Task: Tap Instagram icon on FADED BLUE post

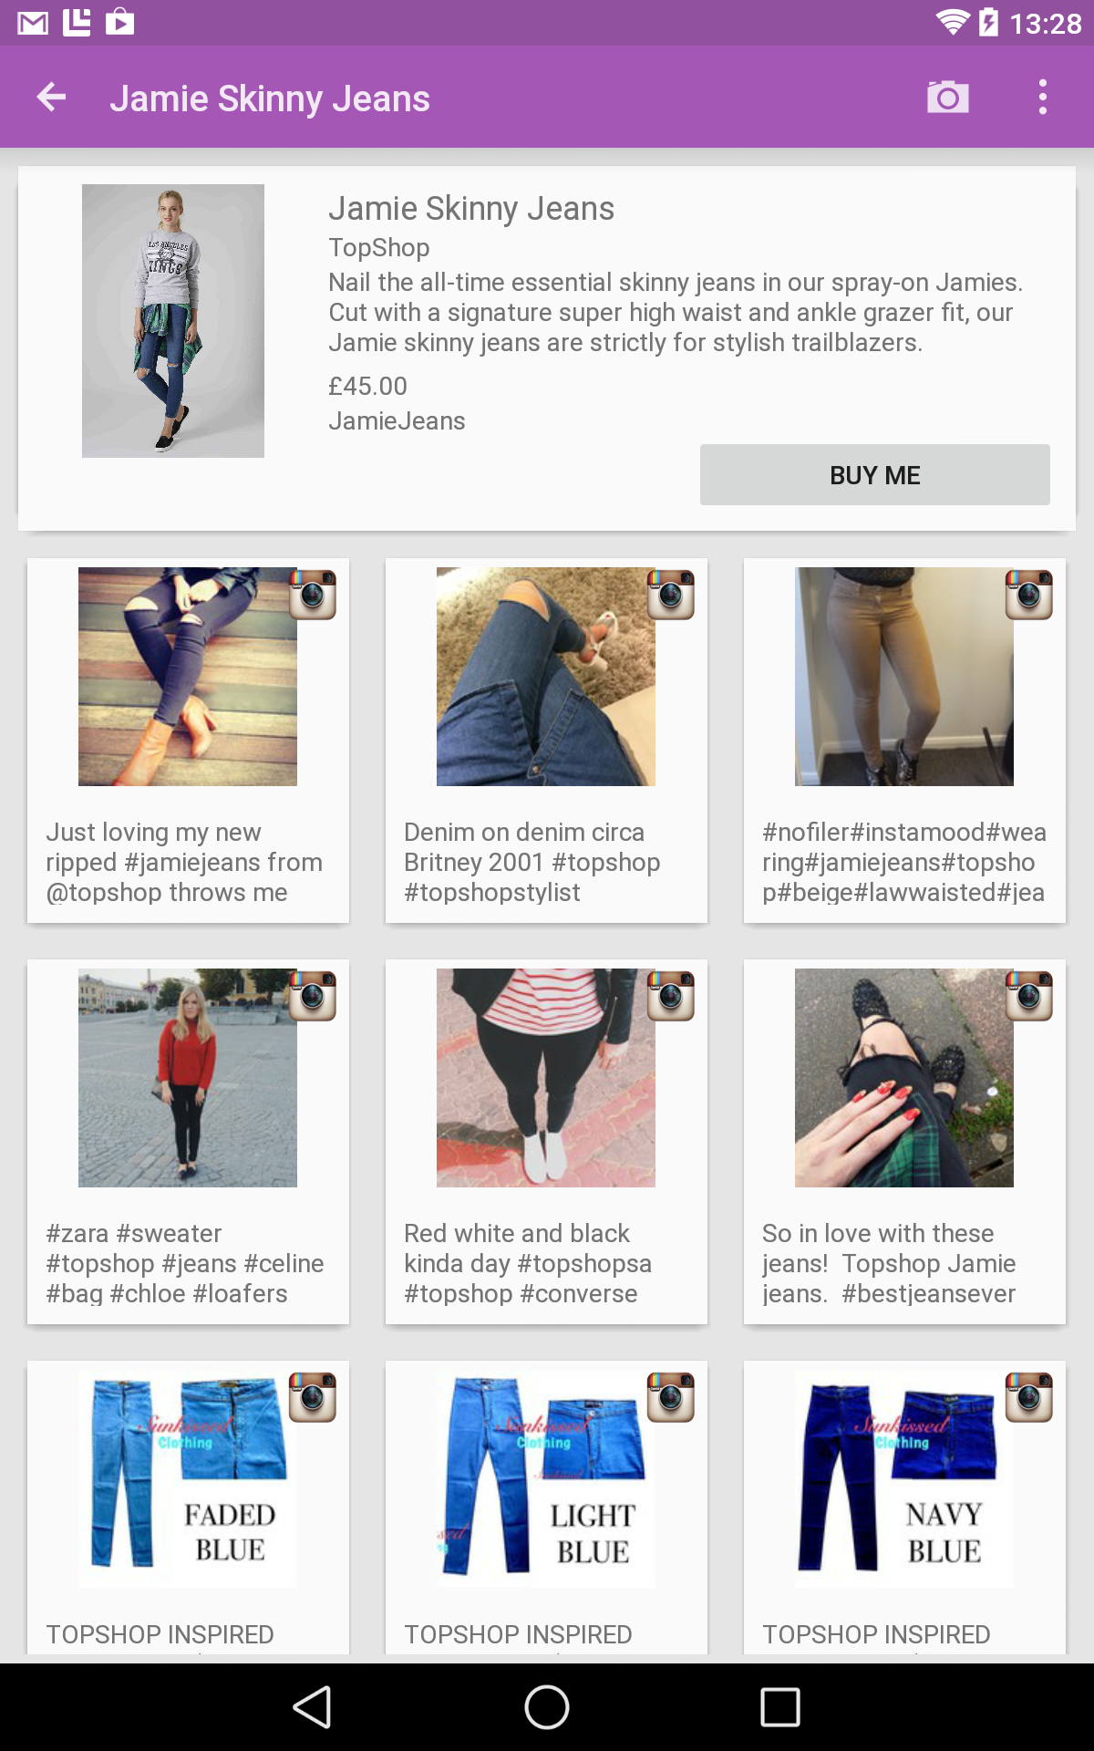Action: coord(313,1397)
